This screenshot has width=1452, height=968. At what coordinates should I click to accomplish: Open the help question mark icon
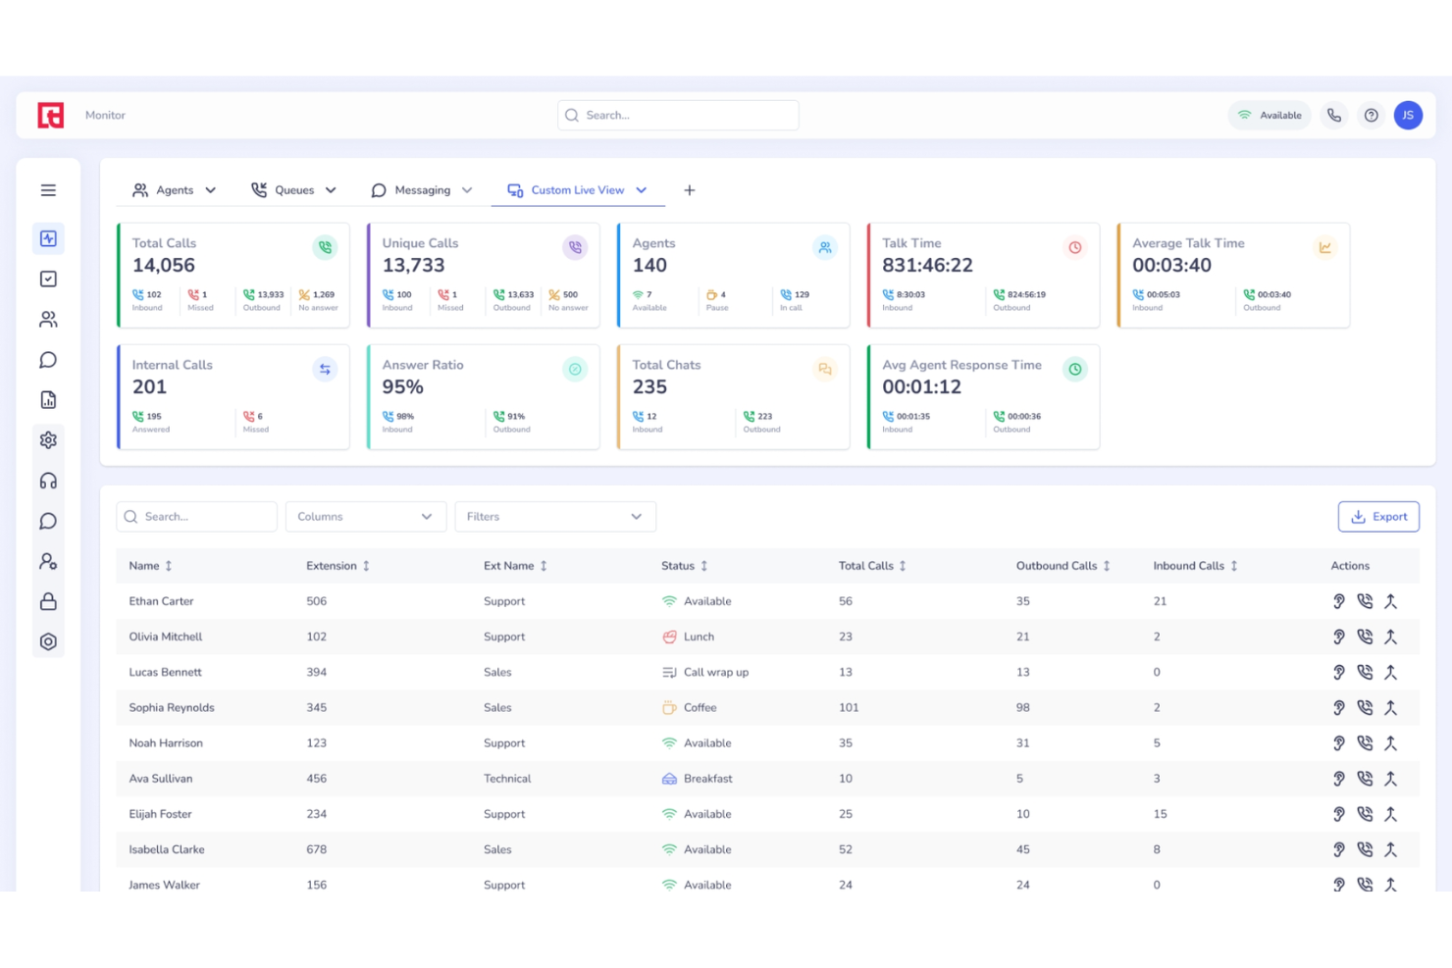pyautogui.click(x=1372, y=116)
